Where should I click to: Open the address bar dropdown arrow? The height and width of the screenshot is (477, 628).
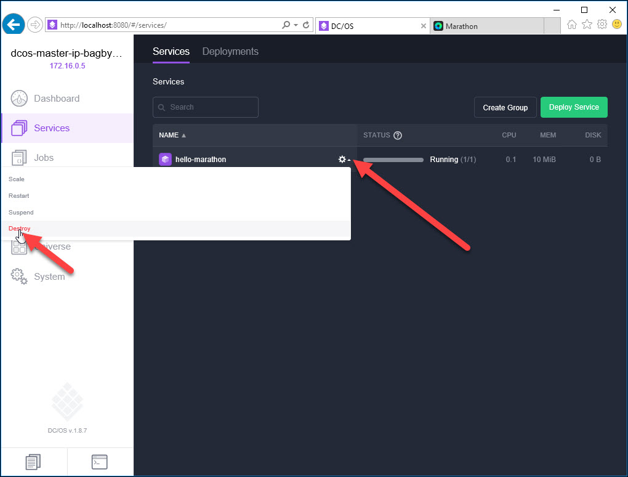point(296,25)
